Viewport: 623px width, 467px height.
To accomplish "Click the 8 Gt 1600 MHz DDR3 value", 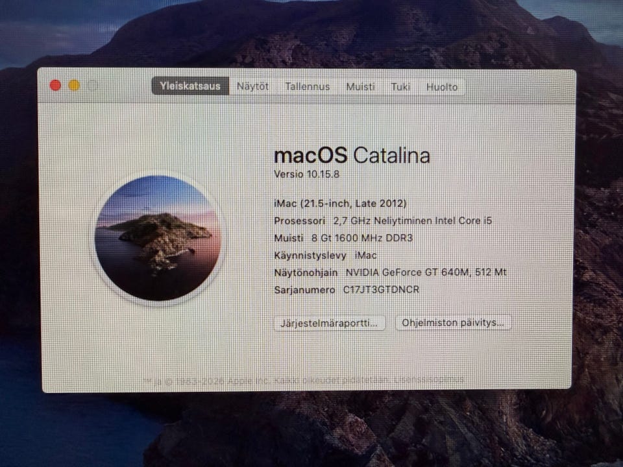I will coord(362,238).
